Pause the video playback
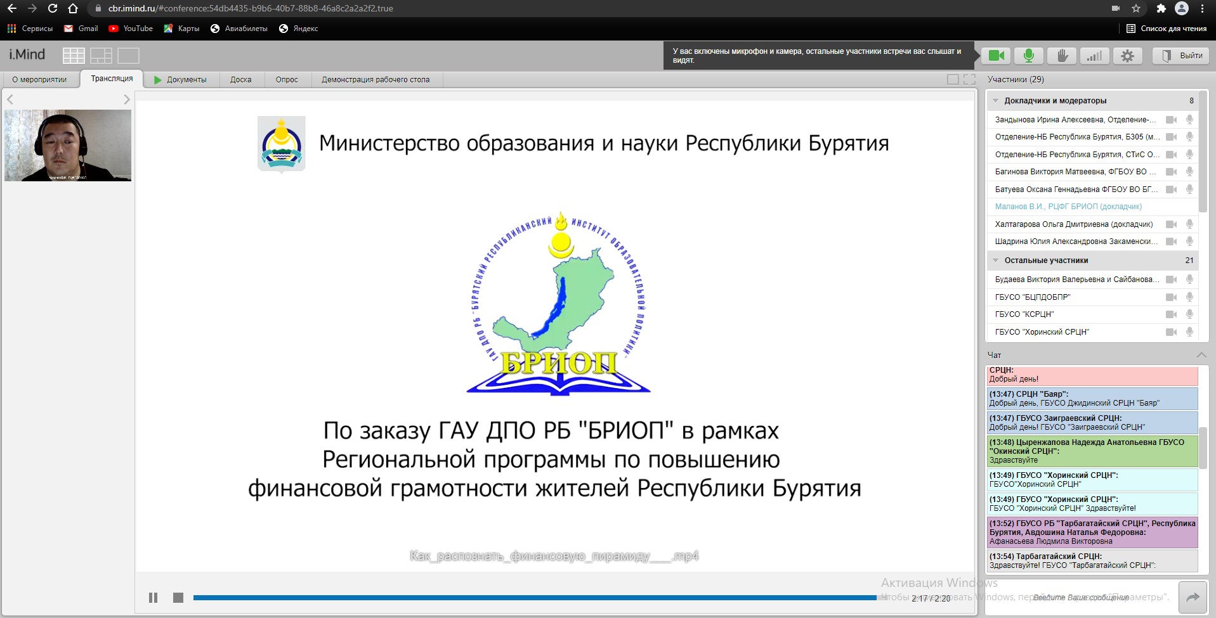 pyautogui.click(x=153, y=598)
